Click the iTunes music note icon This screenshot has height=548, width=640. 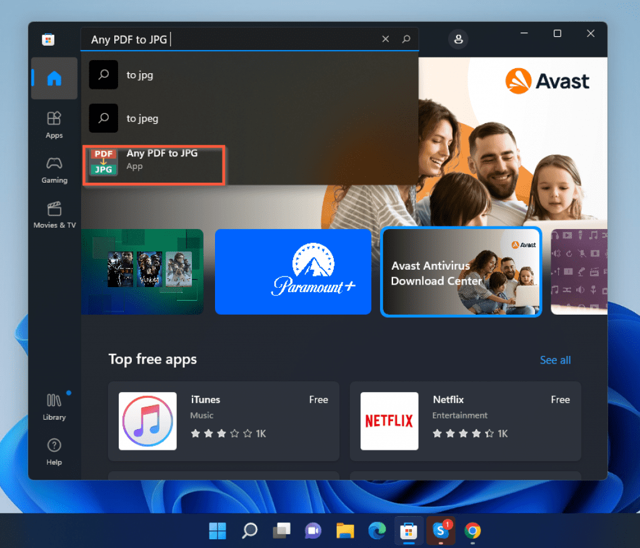coord(147,421)
